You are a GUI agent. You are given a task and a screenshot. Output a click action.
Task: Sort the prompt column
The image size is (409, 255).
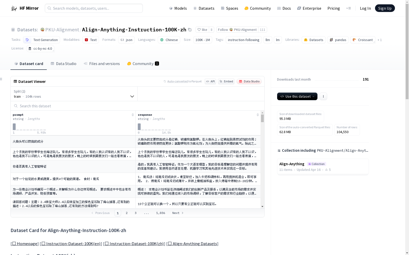tap(133, 115)
